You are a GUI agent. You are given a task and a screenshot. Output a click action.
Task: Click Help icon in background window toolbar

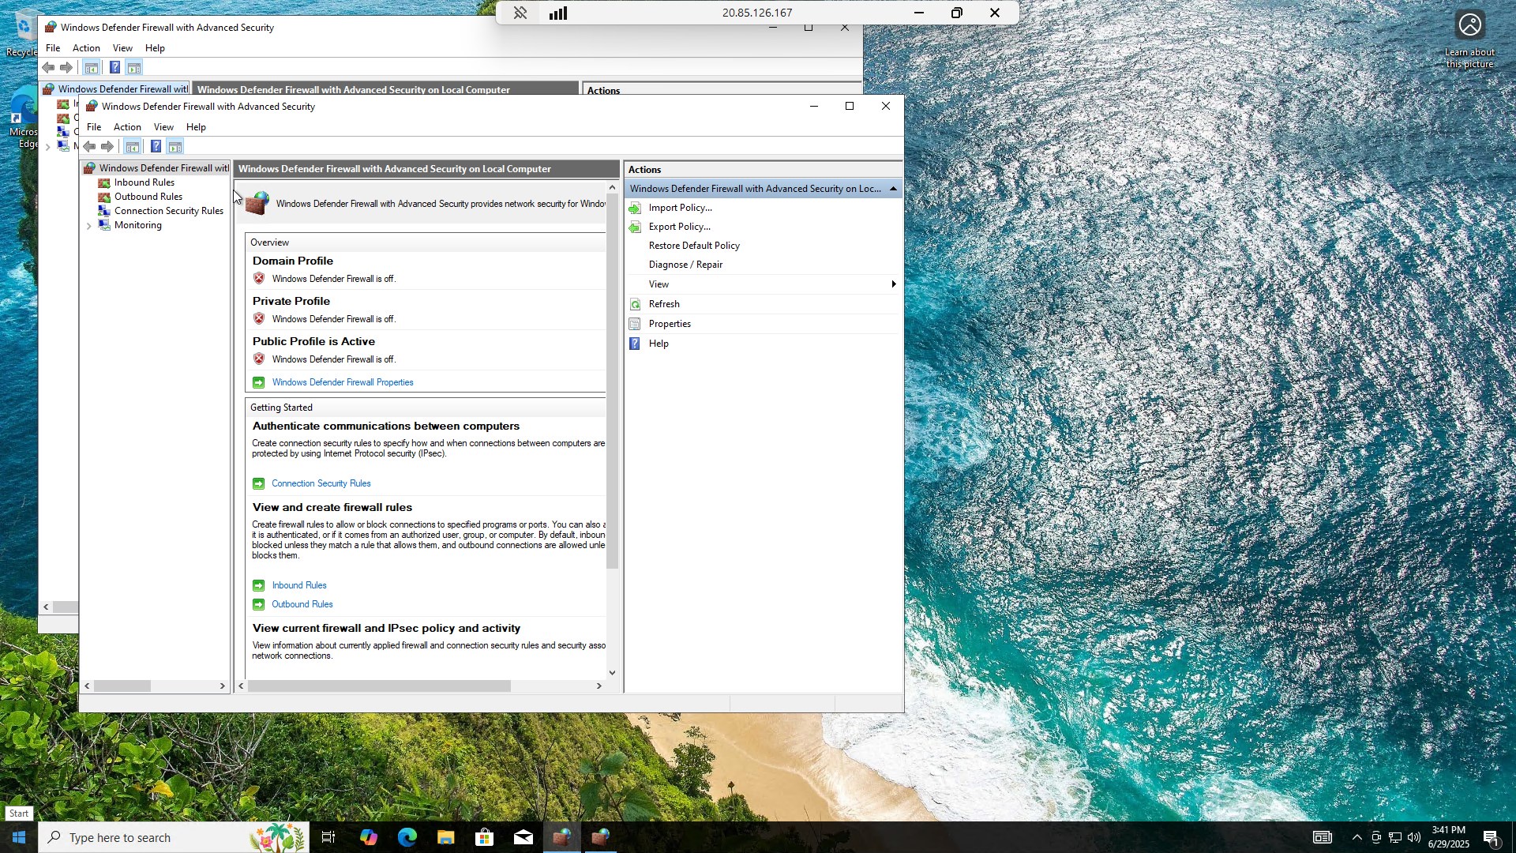(114, 68)
